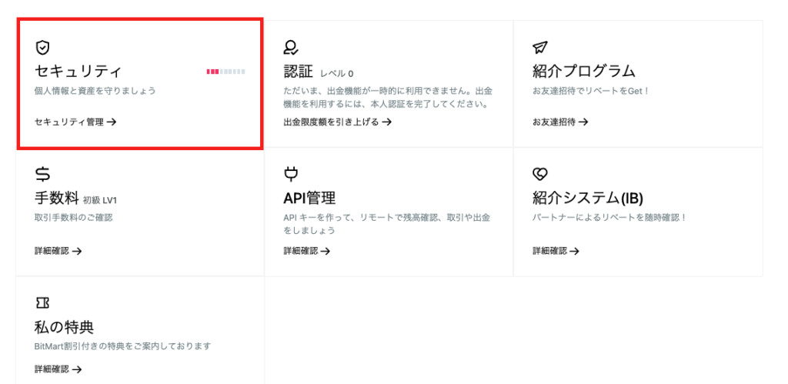Click the API キー description text
The image size is (788, 384).
pos(387,224)
